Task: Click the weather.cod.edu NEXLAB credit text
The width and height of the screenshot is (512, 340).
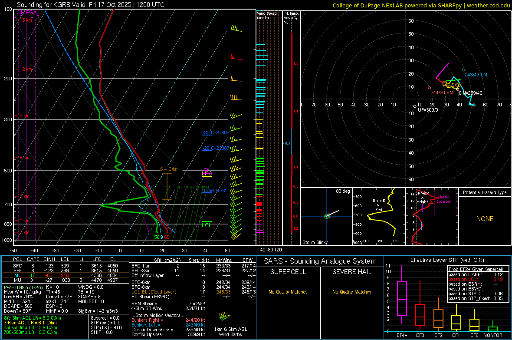Action: [x=421, y=5]
